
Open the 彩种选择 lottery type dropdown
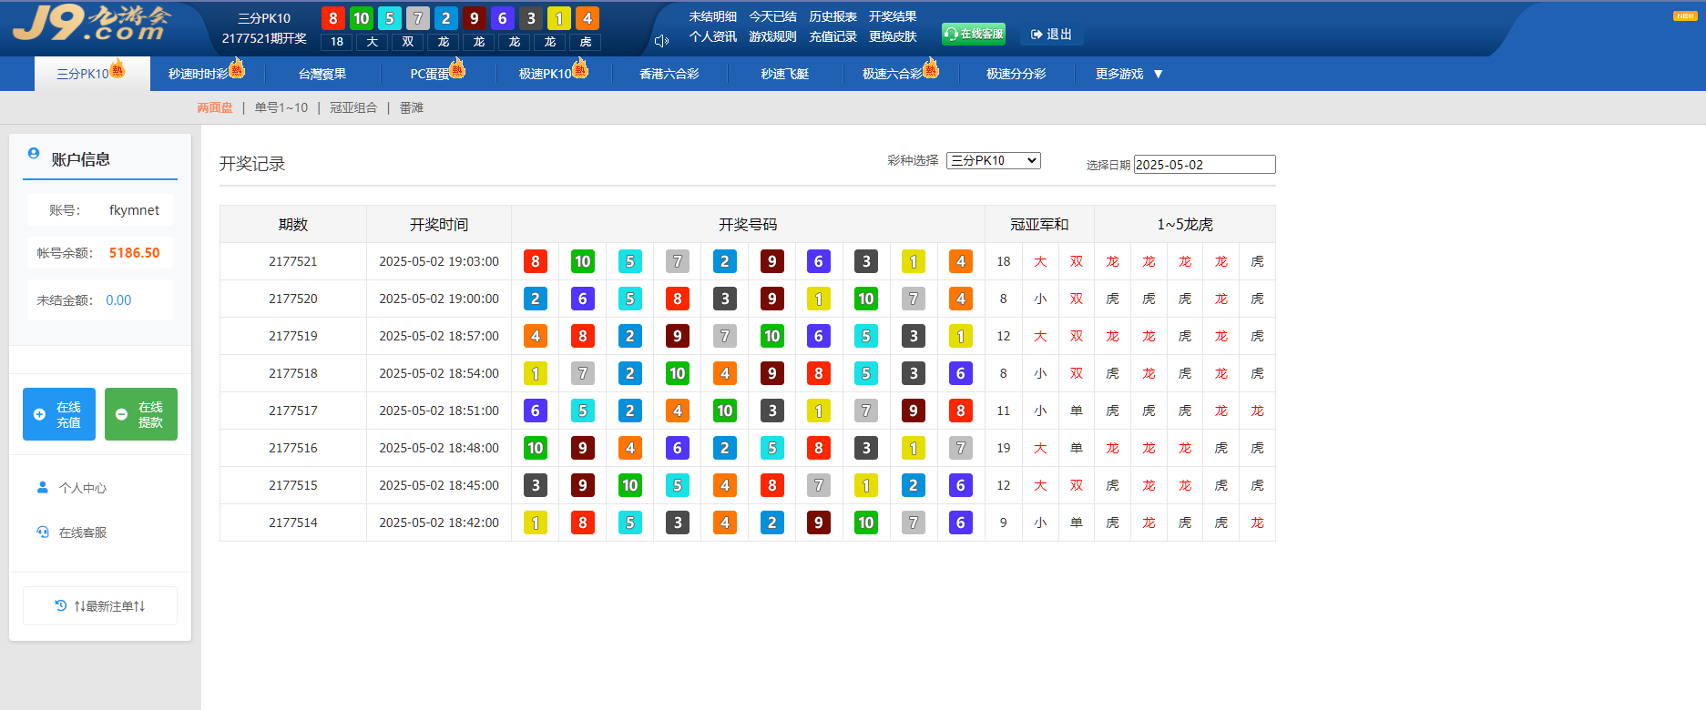pyautogui.click(x=993, y=160)
